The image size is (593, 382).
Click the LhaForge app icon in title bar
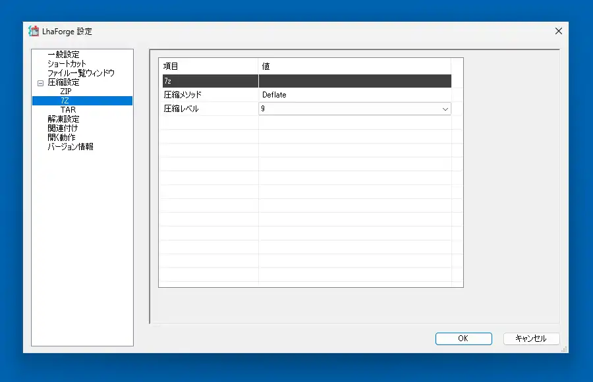click(x=34, y=31)
